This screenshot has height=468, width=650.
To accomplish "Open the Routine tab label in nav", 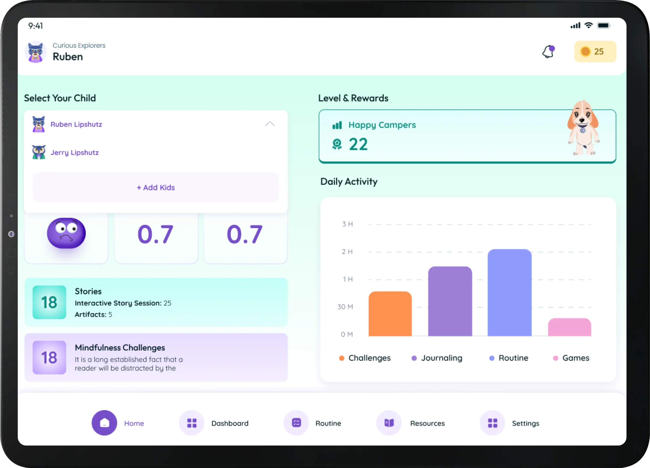I will [x=328, y=423].
